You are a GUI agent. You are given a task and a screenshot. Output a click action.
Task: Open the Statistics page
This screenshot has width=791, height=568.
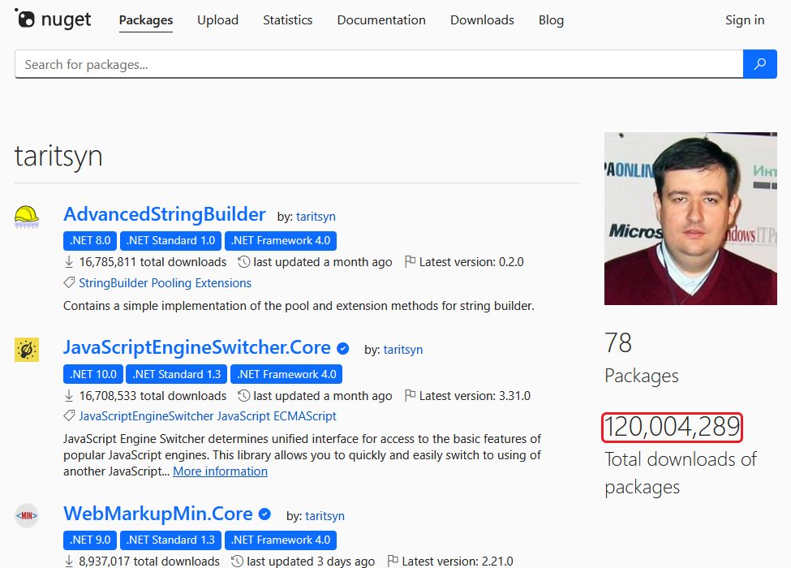287,20
